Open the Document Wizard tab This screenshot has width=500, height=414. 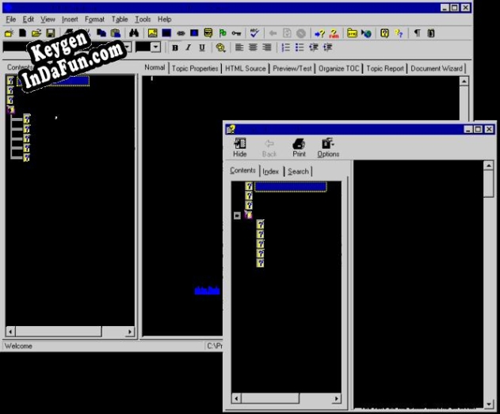(x=437, y=68)
